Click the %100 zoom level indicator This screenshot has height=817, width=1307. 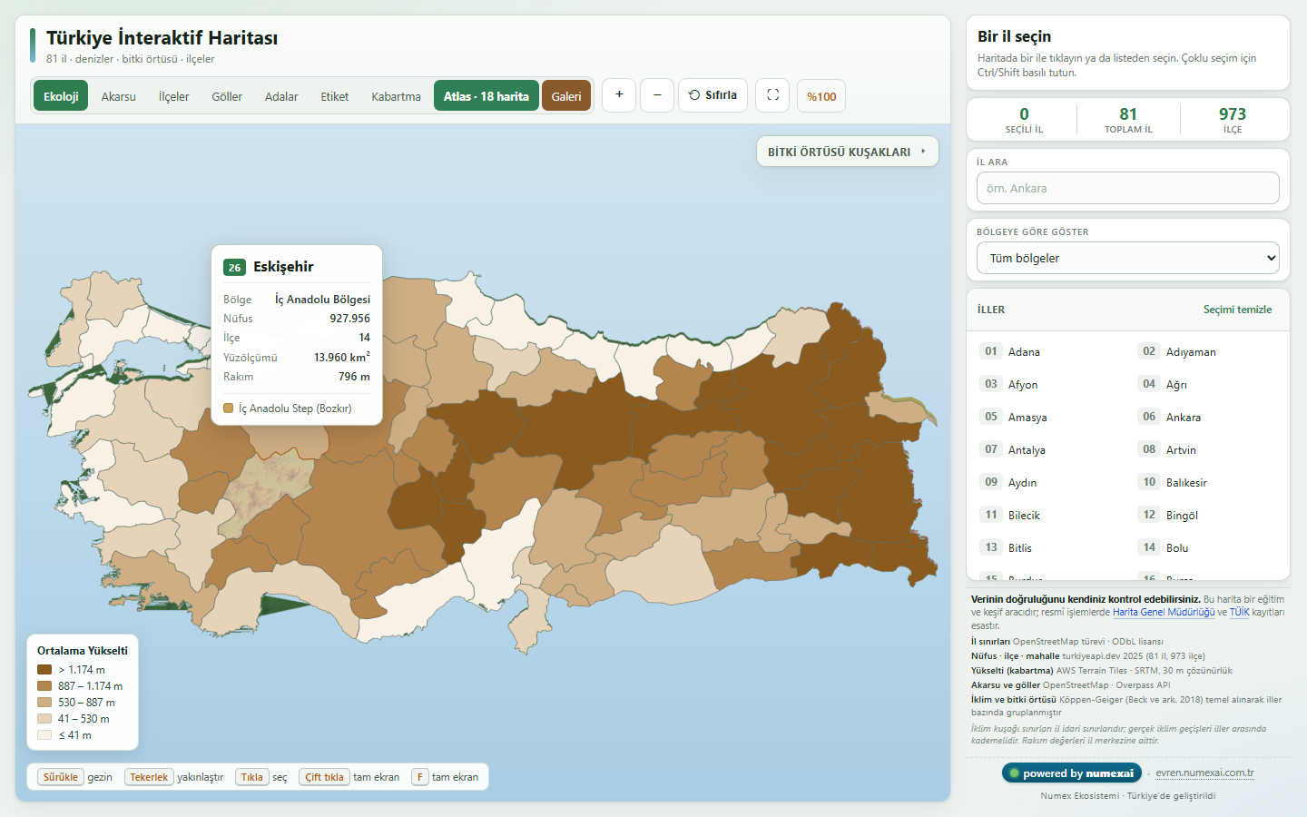[821, 96]
